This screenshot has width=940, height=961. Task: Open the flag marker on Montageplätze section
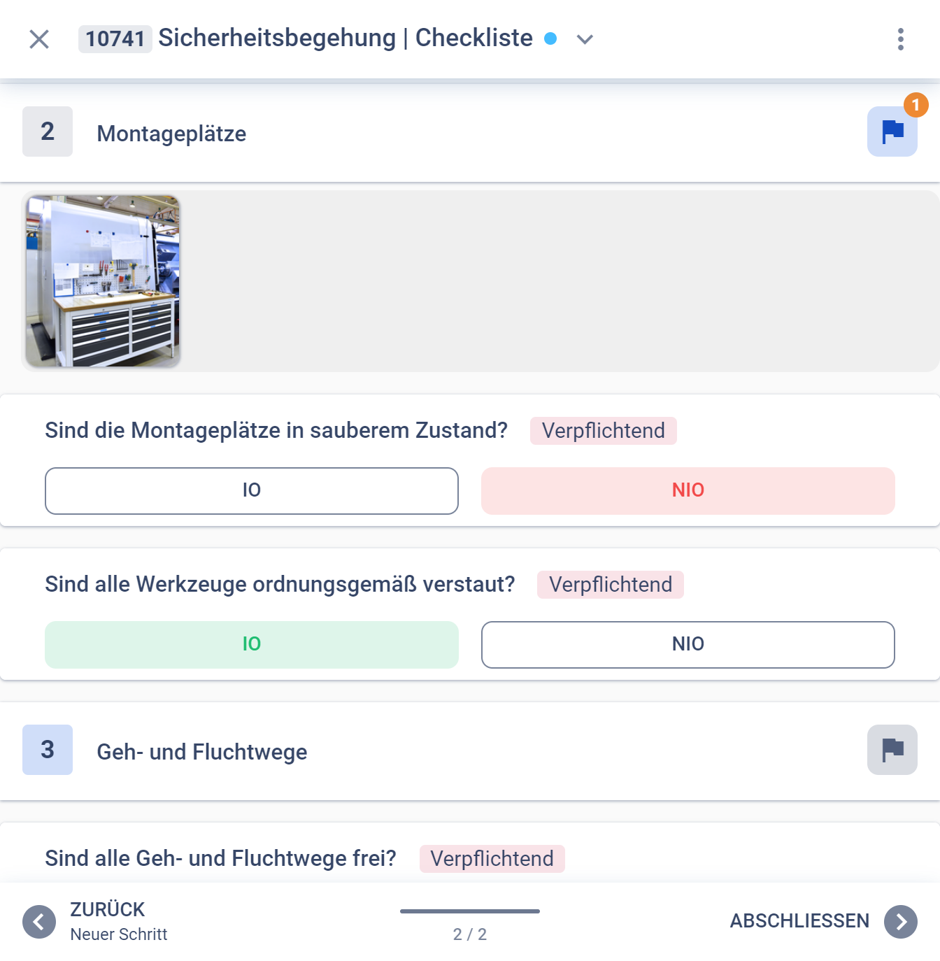point(892,131)
